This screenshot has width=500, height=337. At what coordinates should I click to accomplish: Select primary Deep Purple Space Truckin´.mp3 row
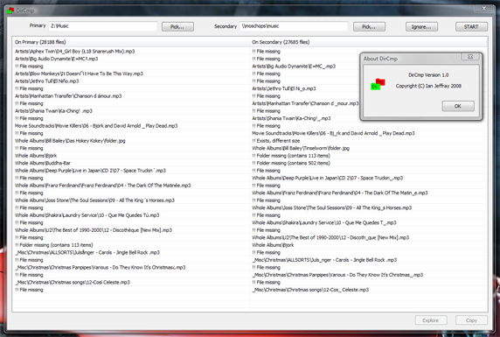click(x=90, y=171)
